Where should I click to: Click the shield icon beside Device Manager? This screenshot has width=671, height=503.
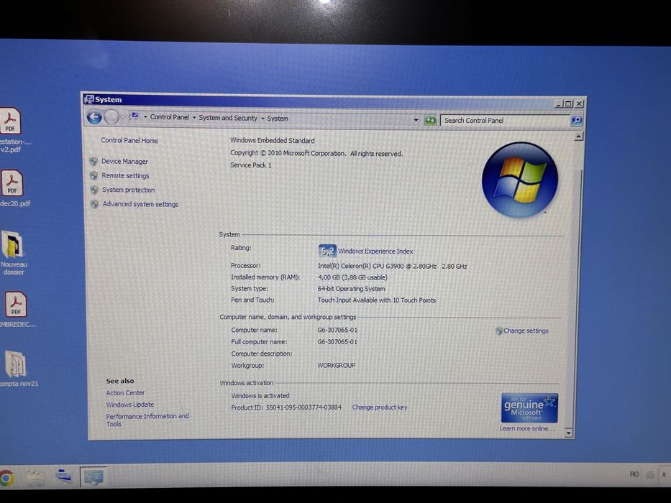(93, 161)
